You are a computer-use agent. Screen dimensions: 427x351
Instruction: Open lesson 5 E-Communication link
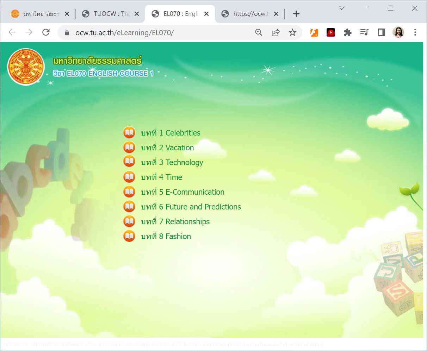(x=182, y=192)
